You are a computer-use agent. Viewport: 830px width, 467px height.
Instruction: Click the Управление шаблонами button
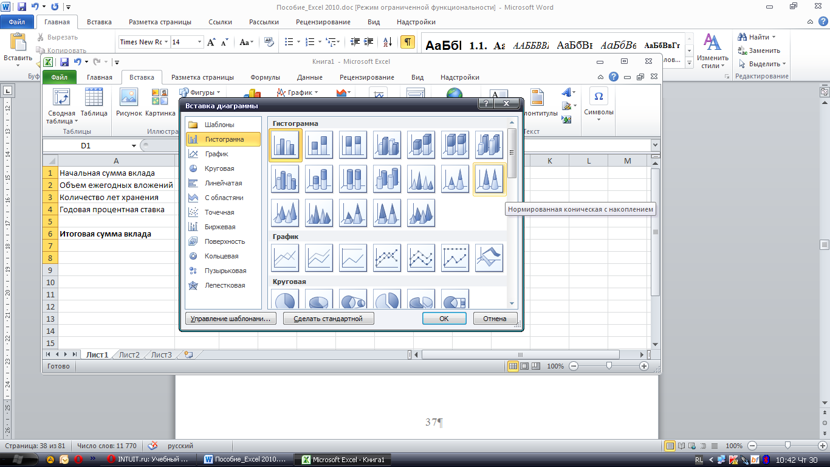click(230, 319)
